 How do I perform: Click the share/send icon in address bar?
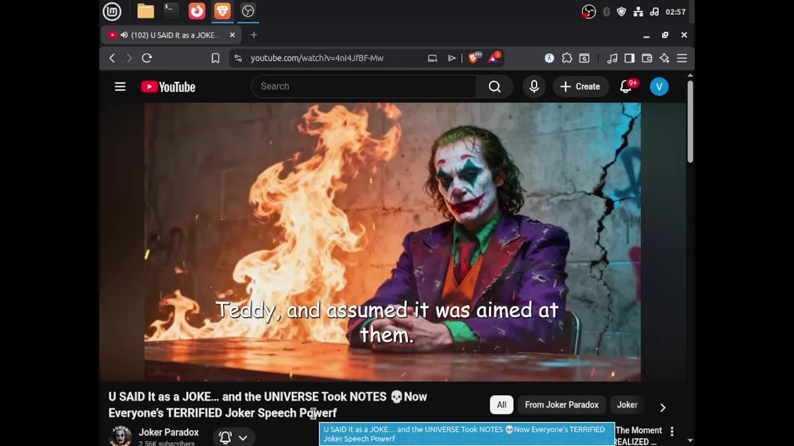click(452, 58)
